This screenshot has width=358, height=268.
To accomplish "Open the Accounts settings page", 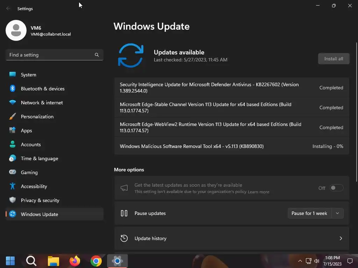I will (x=54, y=144).
